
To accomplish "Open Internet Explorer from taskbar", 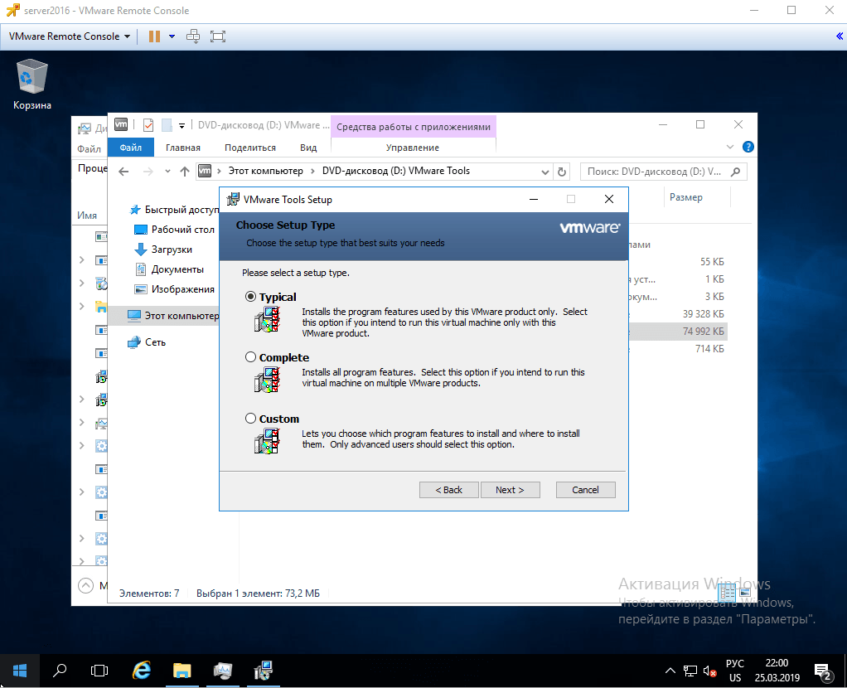I will pos(142,670).
